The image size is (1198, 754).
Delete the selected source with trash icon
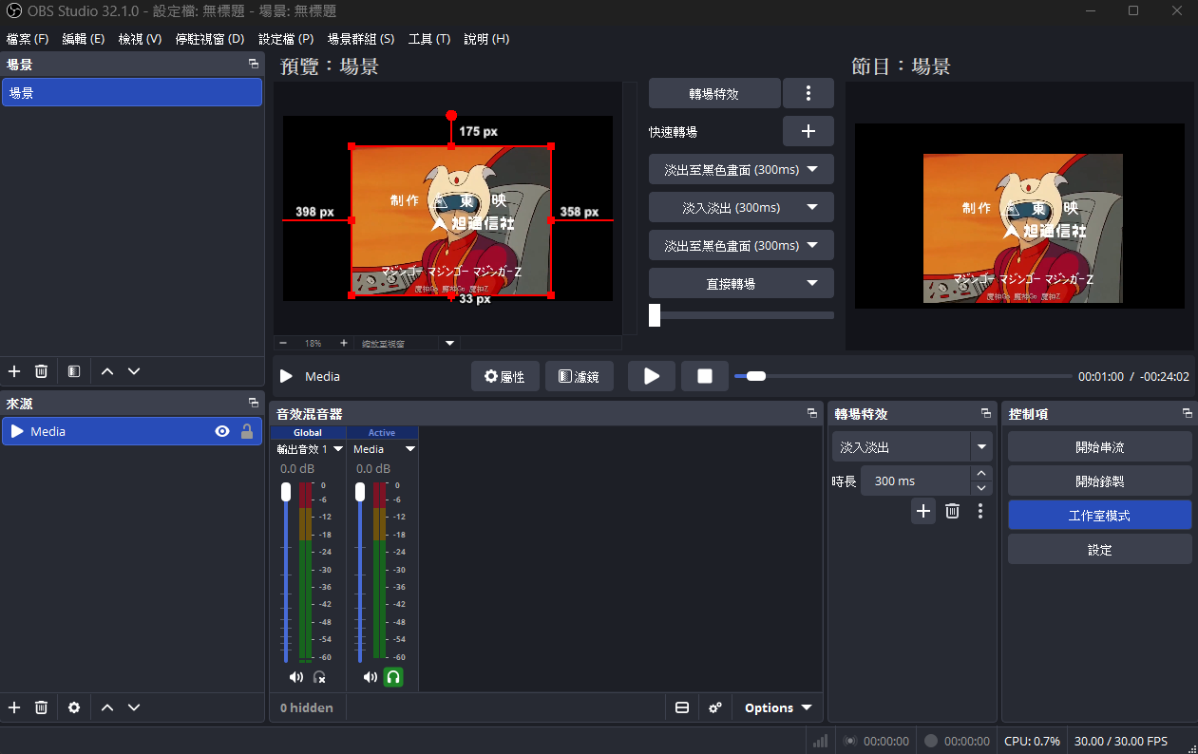pyautogui.click(x=41, y=707)
